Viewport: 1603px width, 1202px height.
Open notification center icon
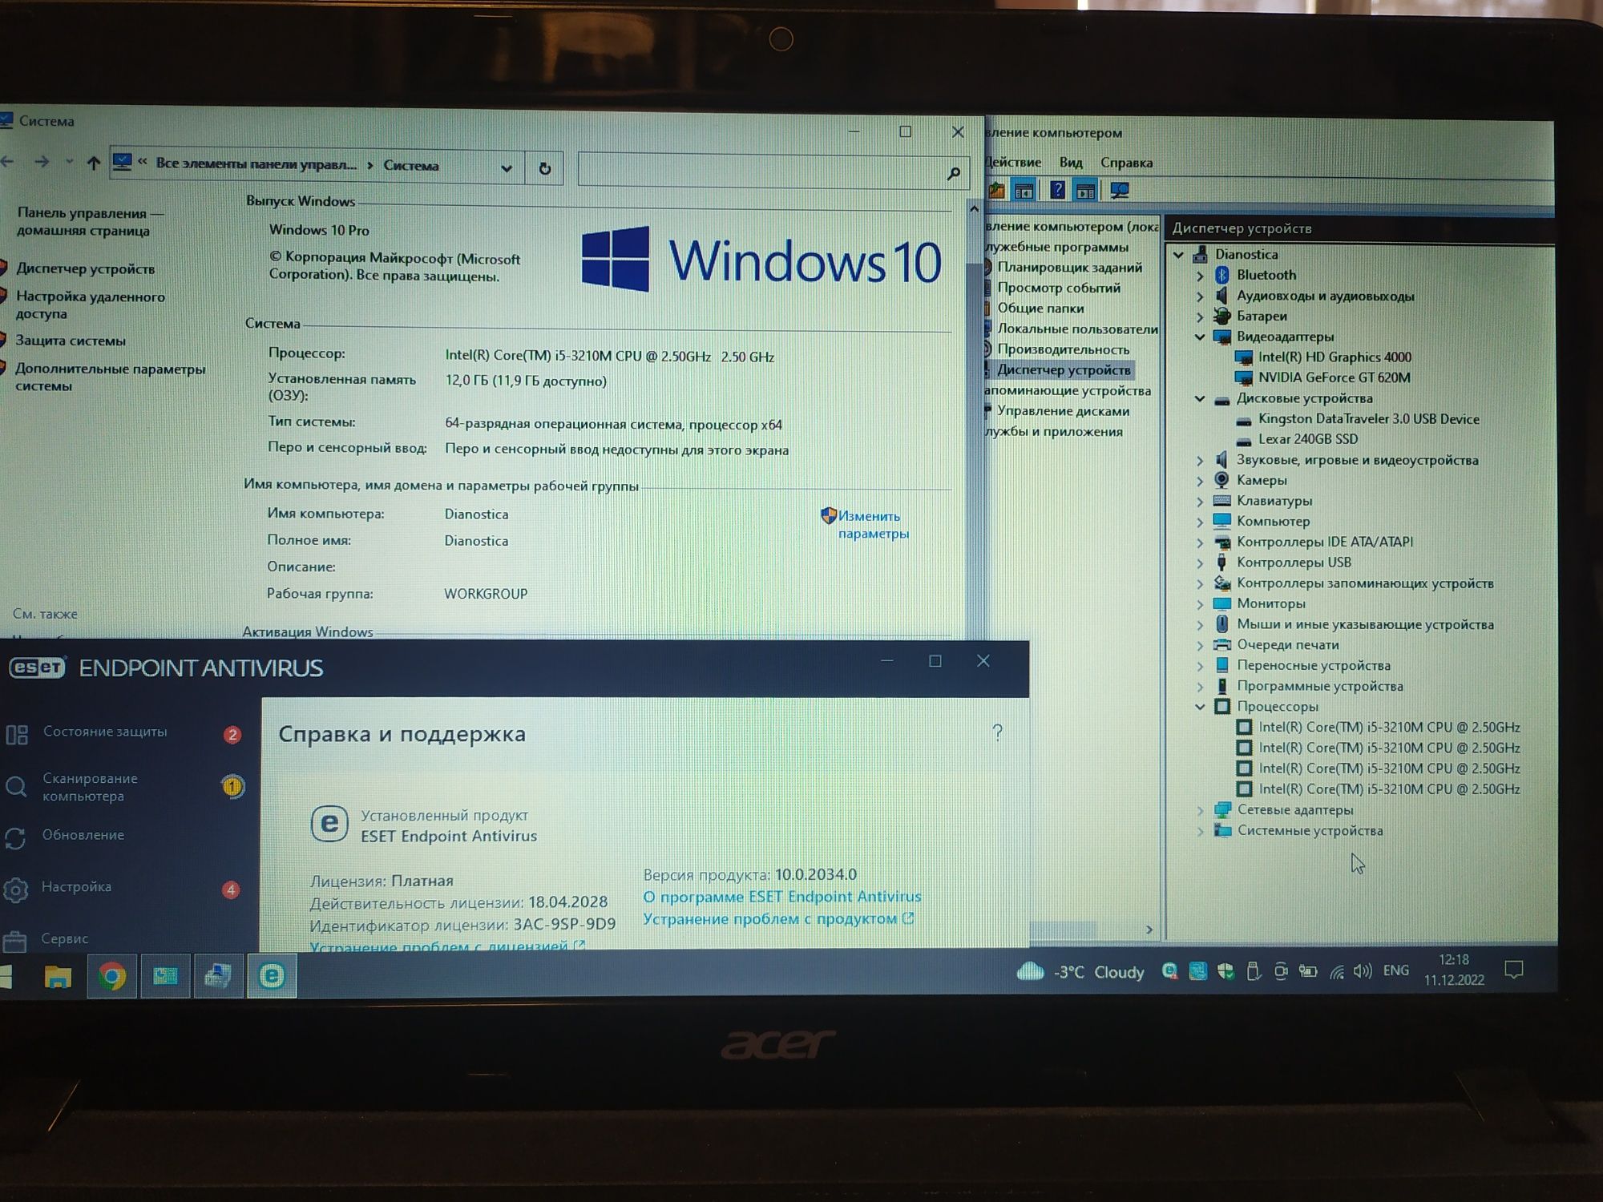tap(1513, 971)
